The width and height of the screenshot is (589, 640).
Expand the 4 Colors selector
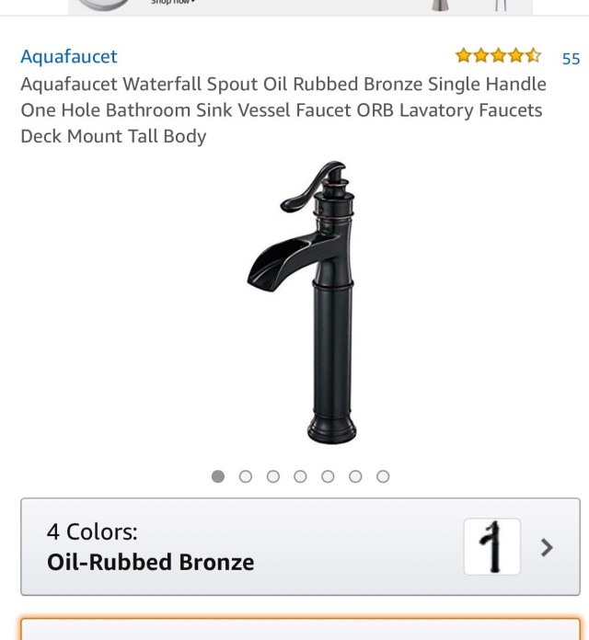(300, 546)
